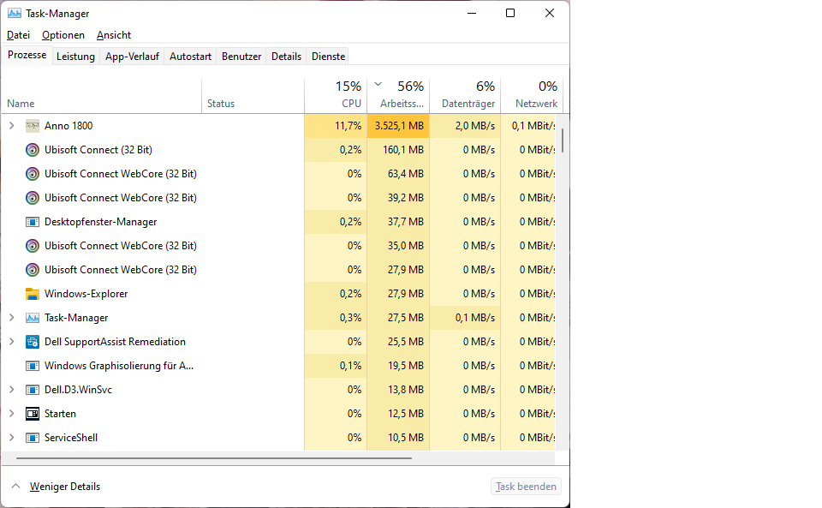Open the Optionen menu

63,35
